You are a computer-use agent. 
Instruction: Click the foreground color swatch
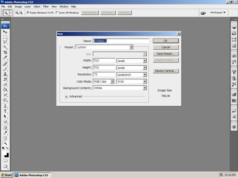click(4, 153)
